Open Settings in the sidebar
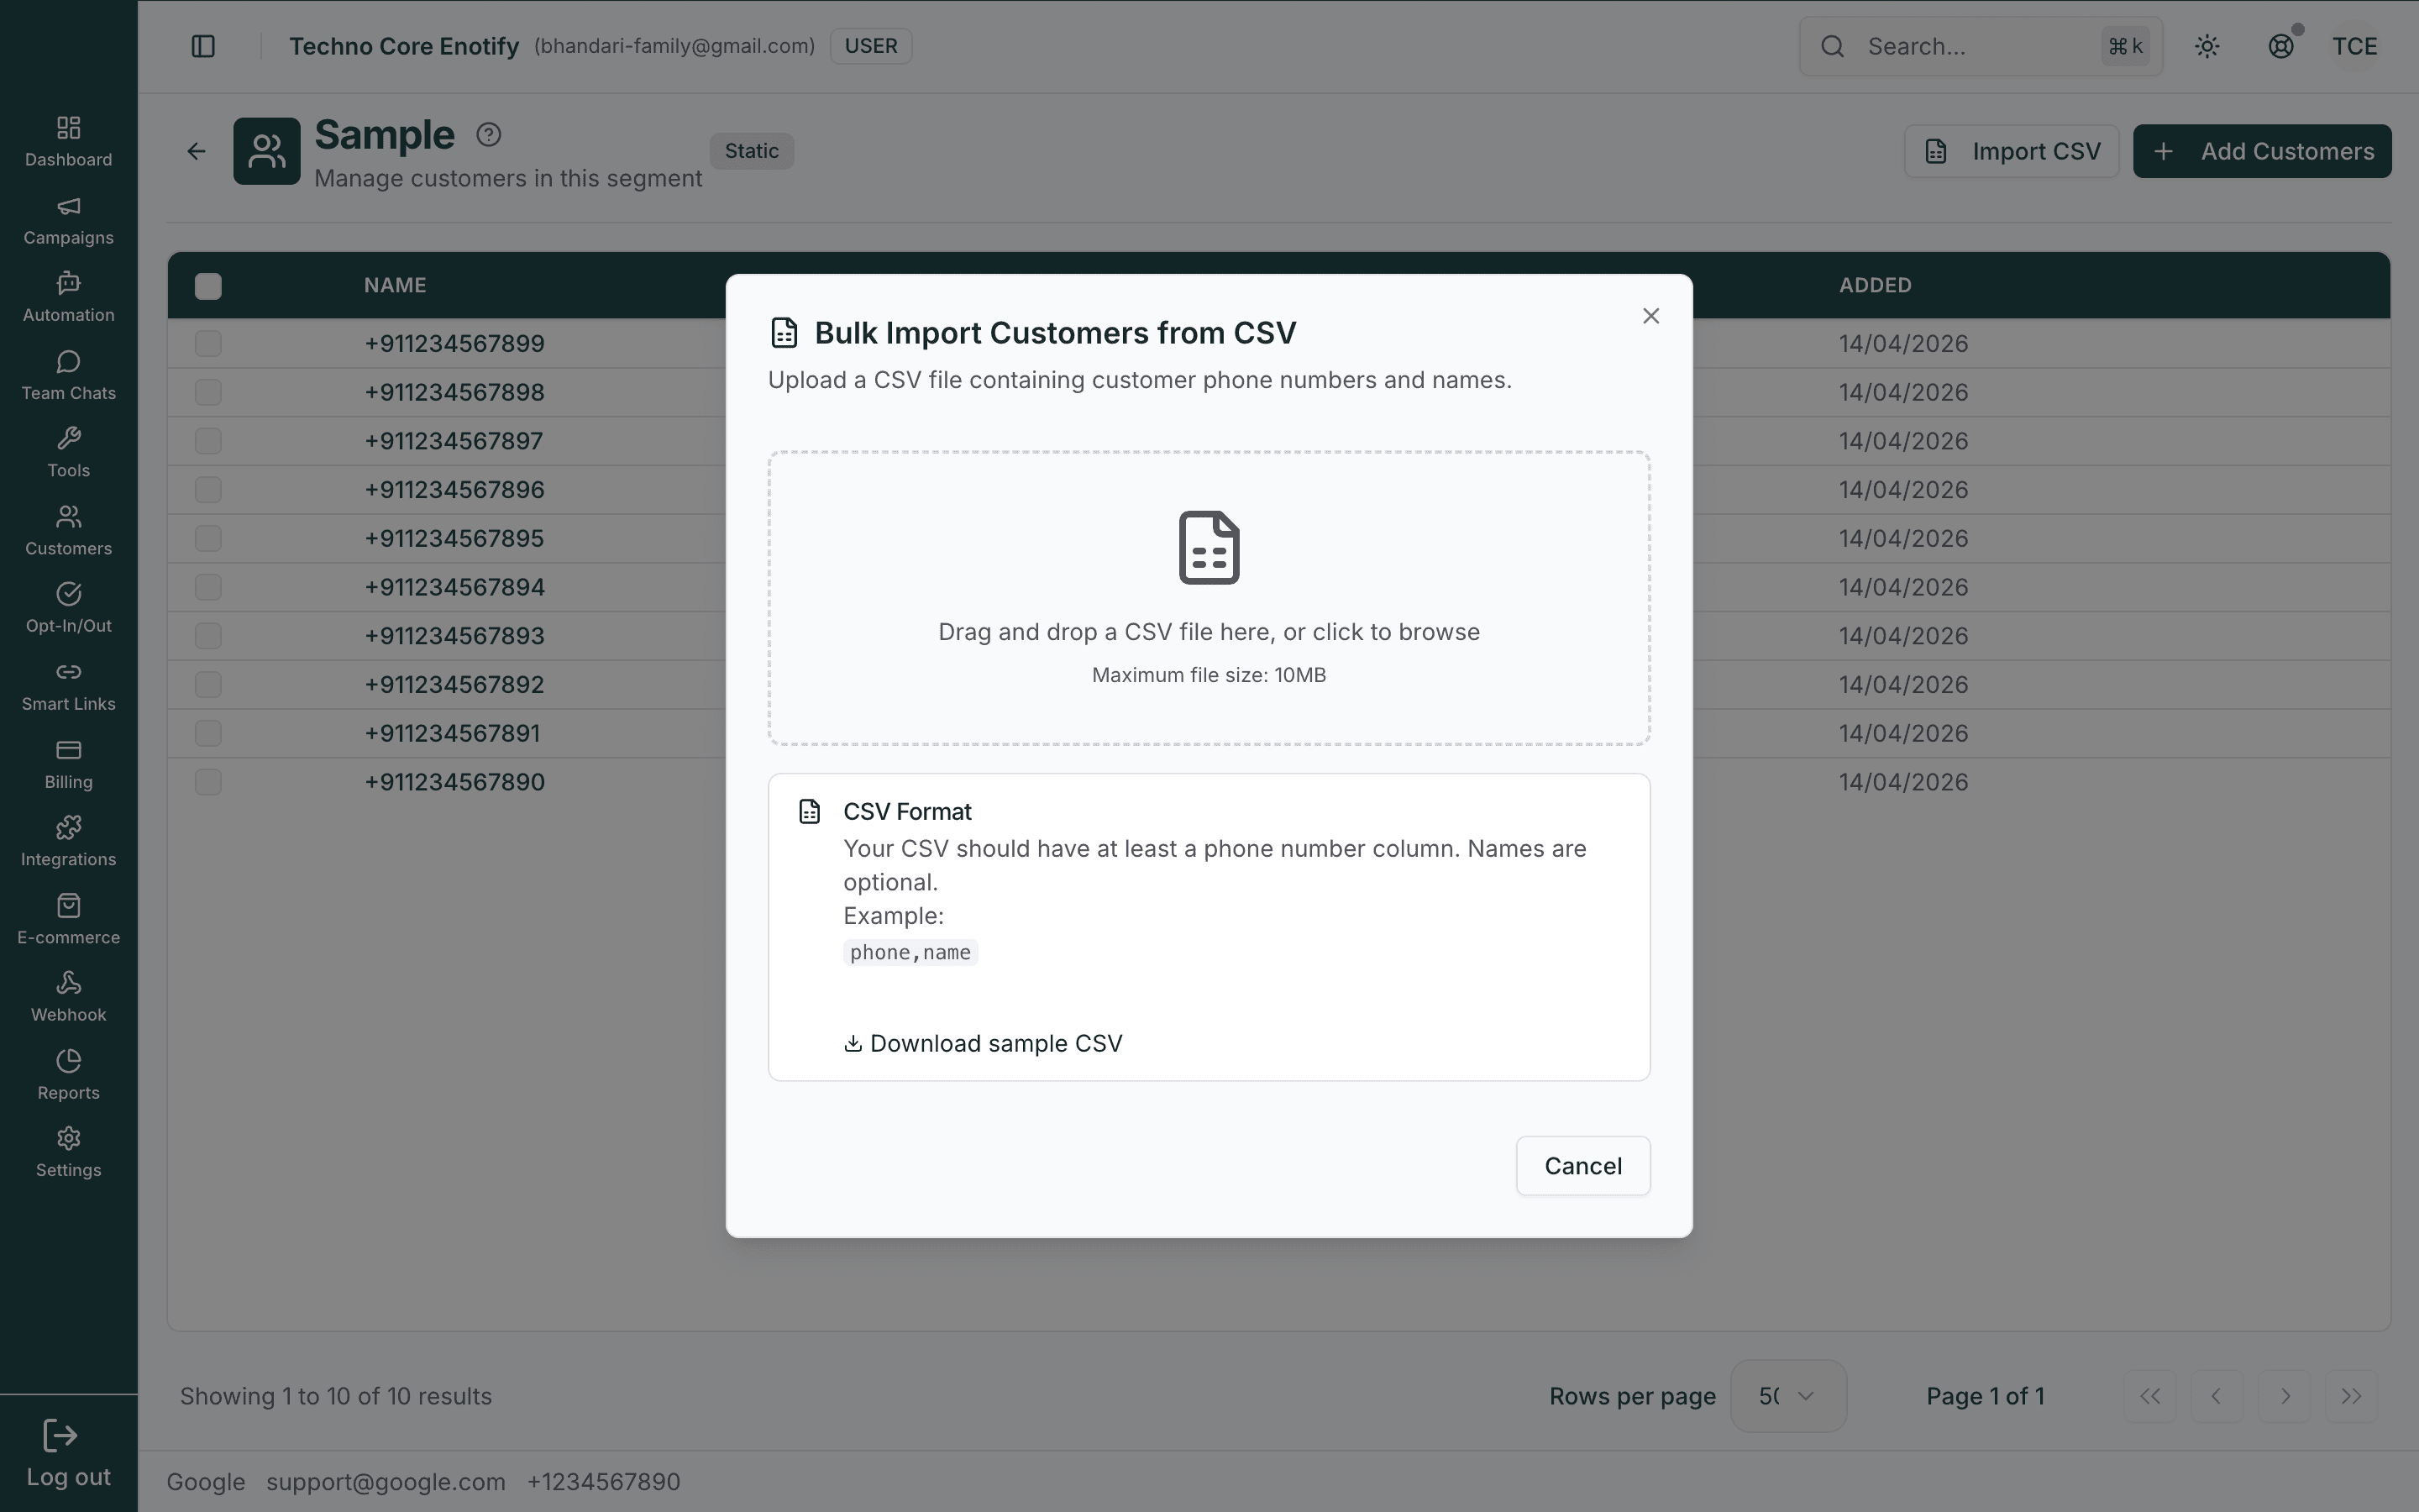The width and height of the screenshot is (2419, 1512). [68, 1152]
